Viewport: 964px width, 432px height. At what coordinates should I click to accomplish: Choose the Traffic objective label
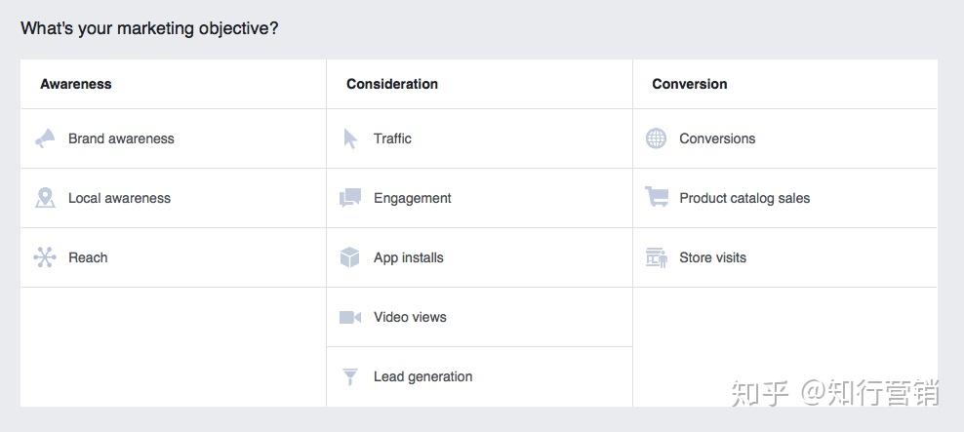392,138
